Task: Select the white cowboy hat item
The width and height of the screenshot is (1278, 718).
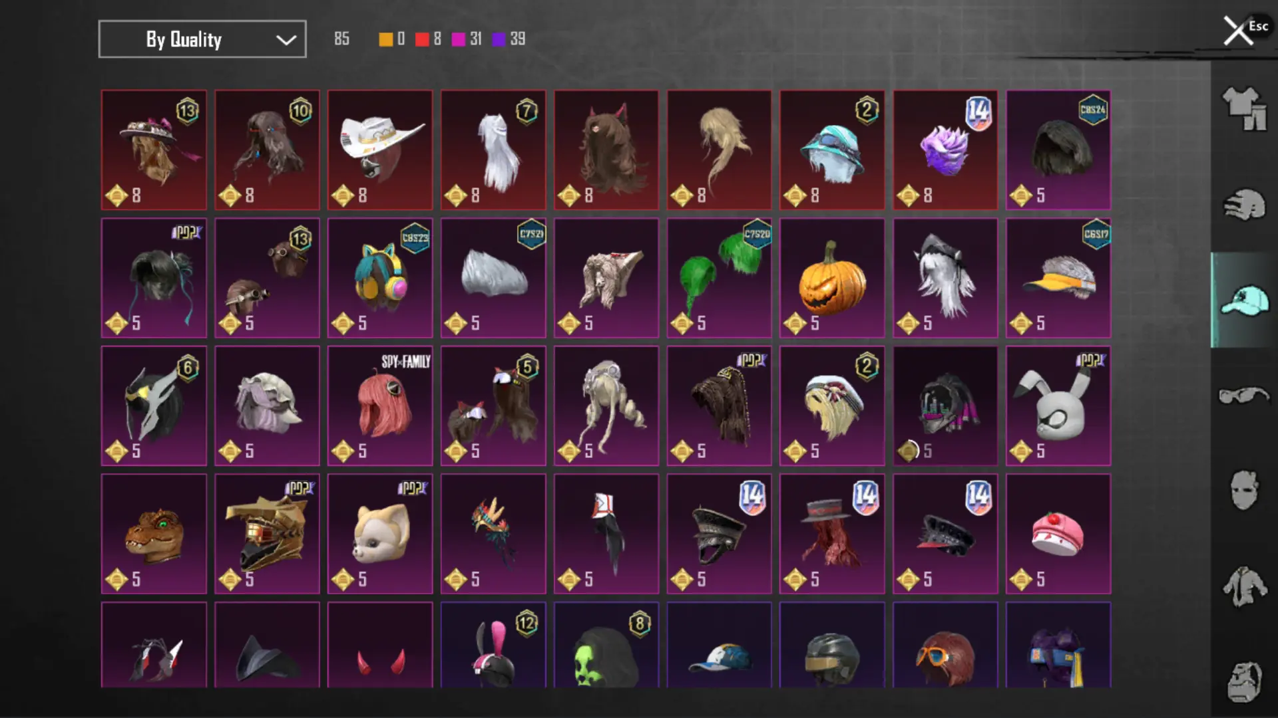Action: 380,150
